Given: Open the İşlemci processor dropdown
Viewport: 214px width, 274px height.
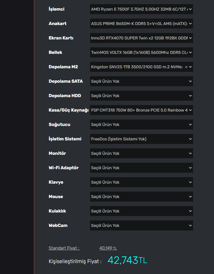Looking at the screenshot, I should point(141,9).
